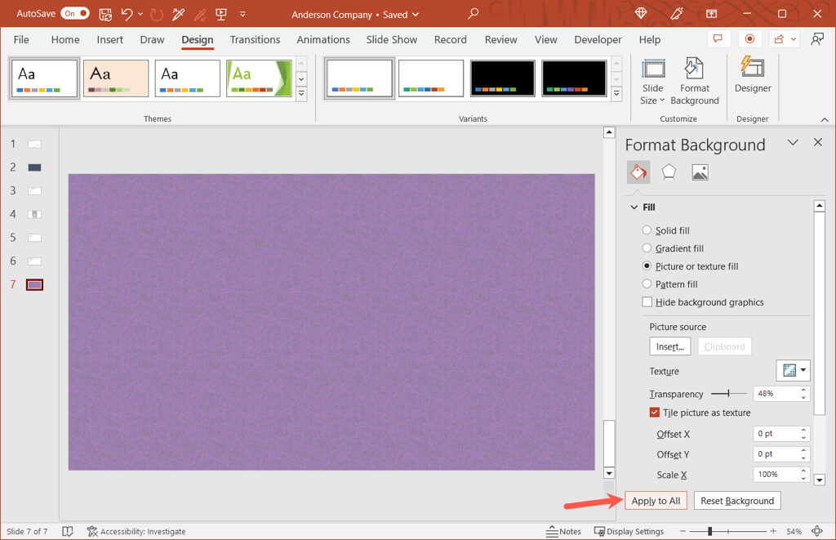The height and width of the screenshot is (540, 836).
Task: Select the Gradient fill radio button
Action: [647, 248]
